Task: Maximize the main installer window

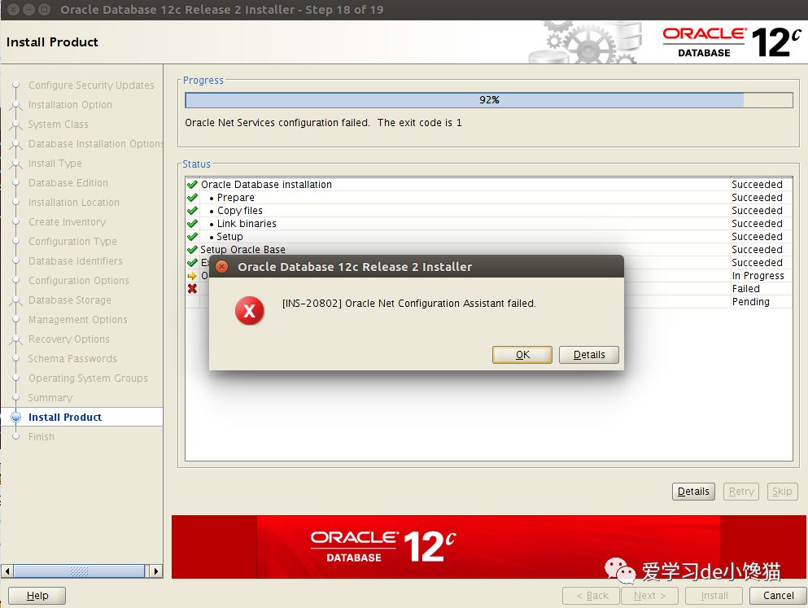Action: 45,9
